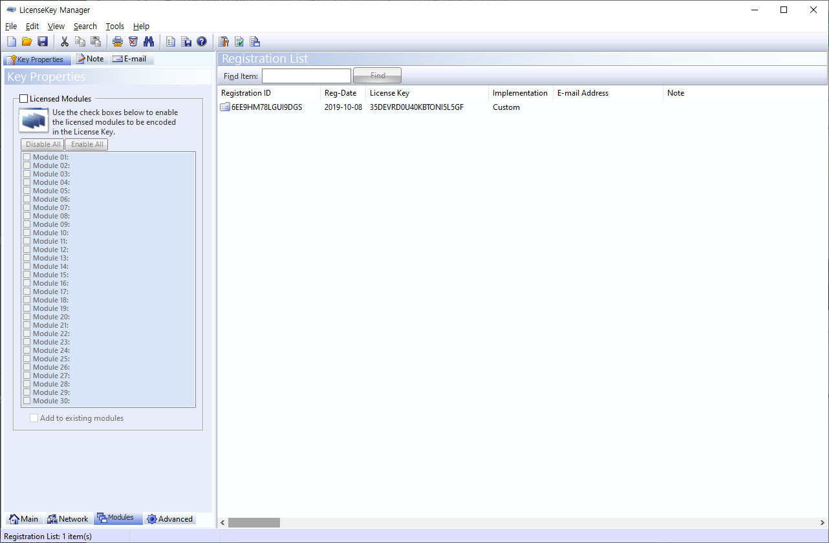Click the horizontal scrollbar thumb

pos(254,522)
